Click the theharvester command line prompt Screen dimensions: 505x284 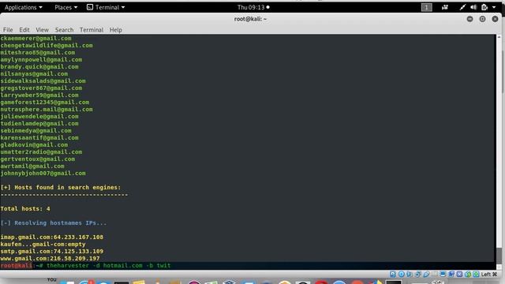tap(85, 266)
